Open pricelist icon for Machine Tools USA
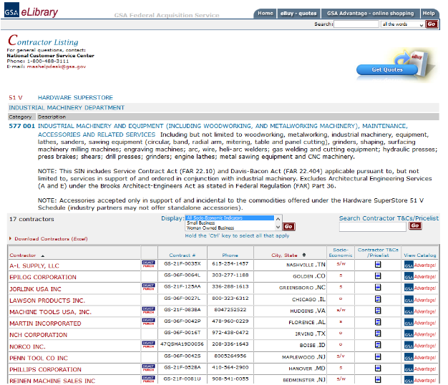The image size is (448, 385). click(378, 311)
